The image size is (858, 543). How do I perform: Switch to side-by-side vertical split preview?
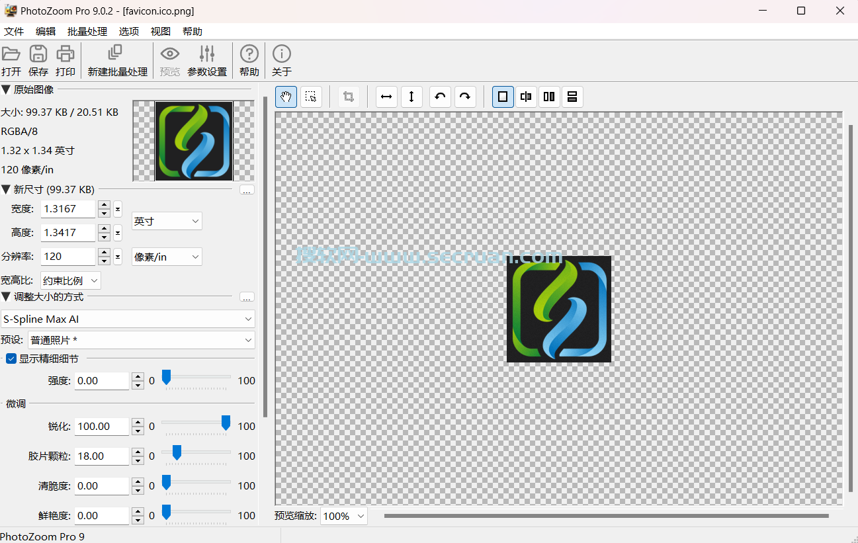tap(549, 97)
